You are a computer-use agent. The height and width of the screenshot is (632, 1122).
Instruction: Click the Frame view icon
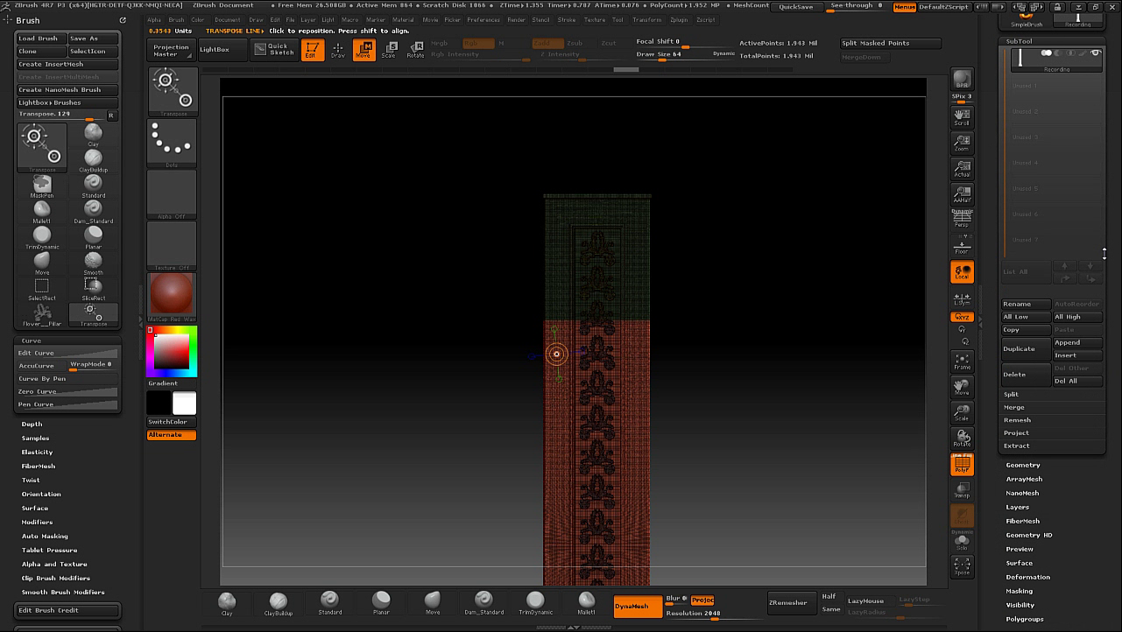[962, 361]
